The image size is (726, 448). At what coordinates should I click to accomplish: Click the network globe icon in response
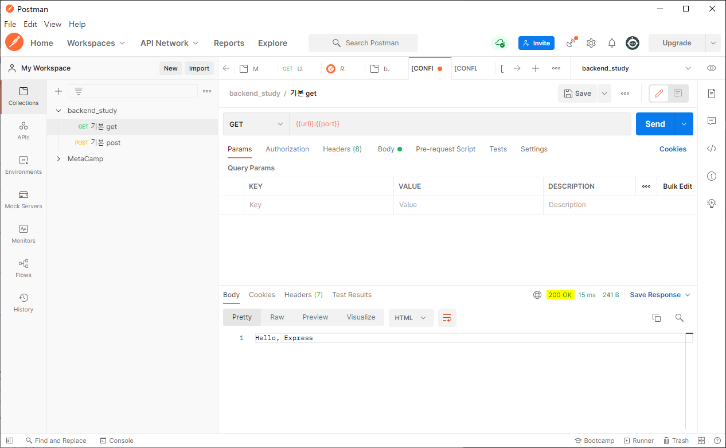(537, 295)
